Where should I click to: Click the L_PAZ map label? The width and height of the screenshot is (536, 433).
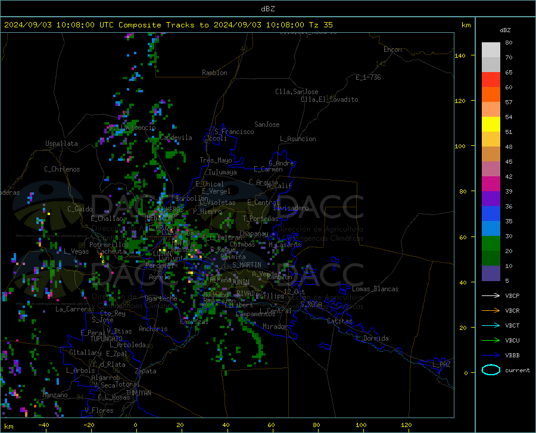[x=442, y=365]
